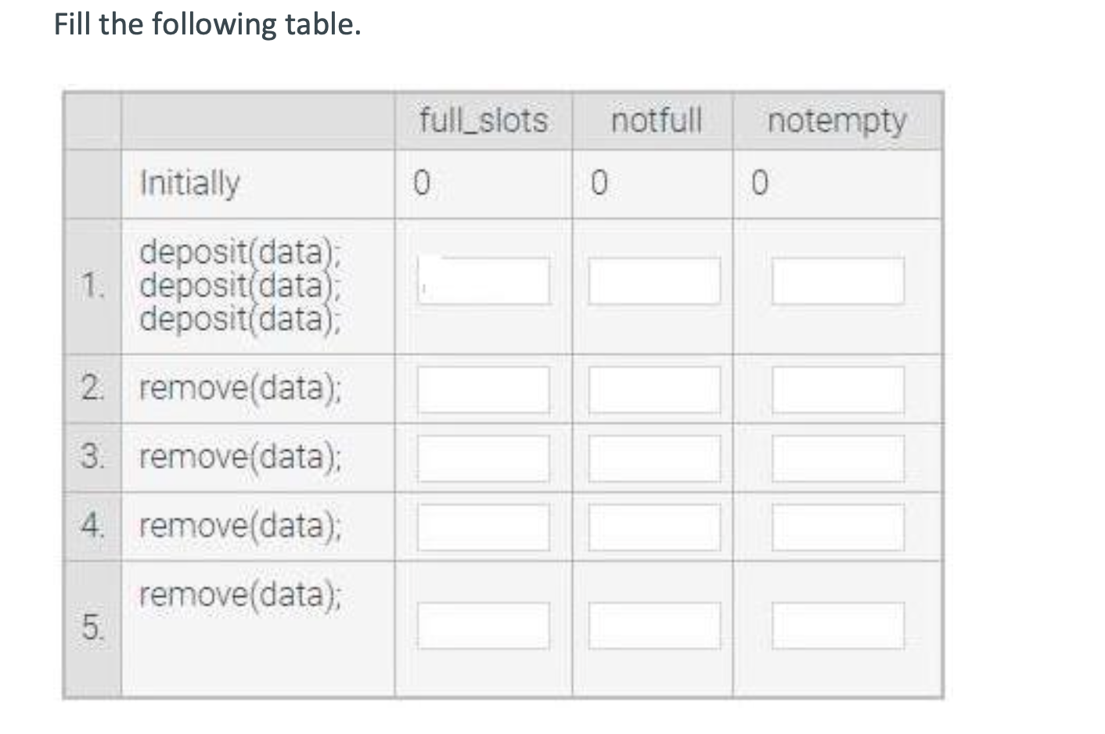Select notempty field for row 5

click(838, 625)
